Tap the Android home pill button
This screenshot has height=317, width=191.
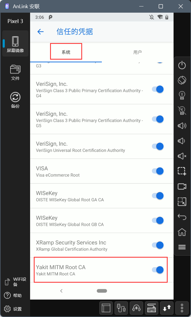pyautogui.click(x=102, y=291)
